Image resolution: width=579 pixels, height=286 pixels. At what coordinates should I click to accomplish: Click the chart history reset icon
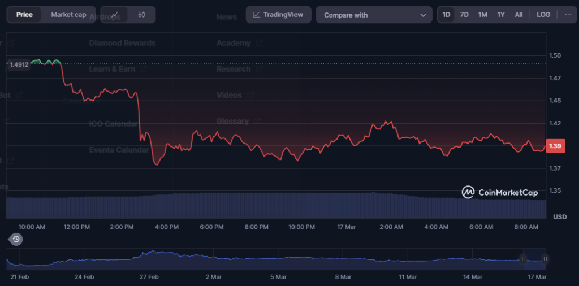(16, 239)
